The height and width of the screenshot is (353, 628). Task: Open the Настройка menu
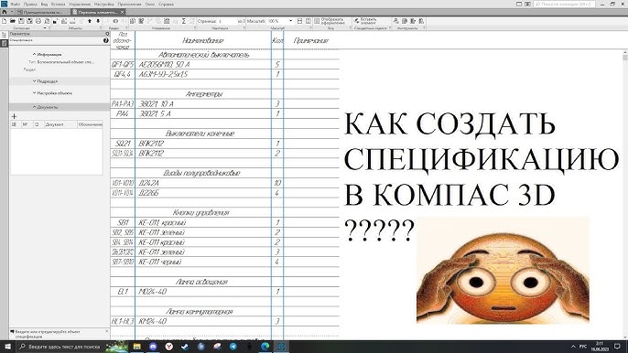104,4
